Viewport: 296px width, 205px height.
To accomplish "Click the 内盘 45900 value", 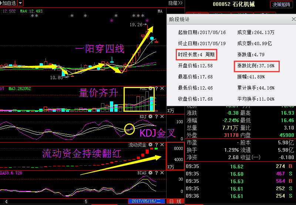I will coord(287,135).
